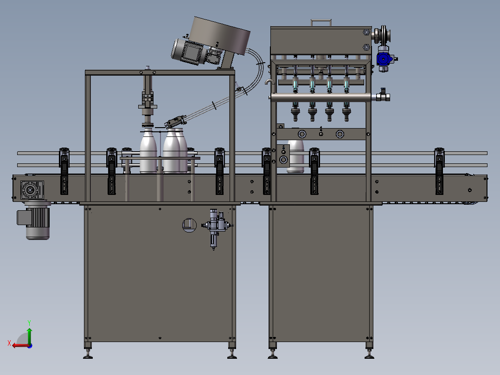Click the red X axis of the orientation triad

click(21, 346)
